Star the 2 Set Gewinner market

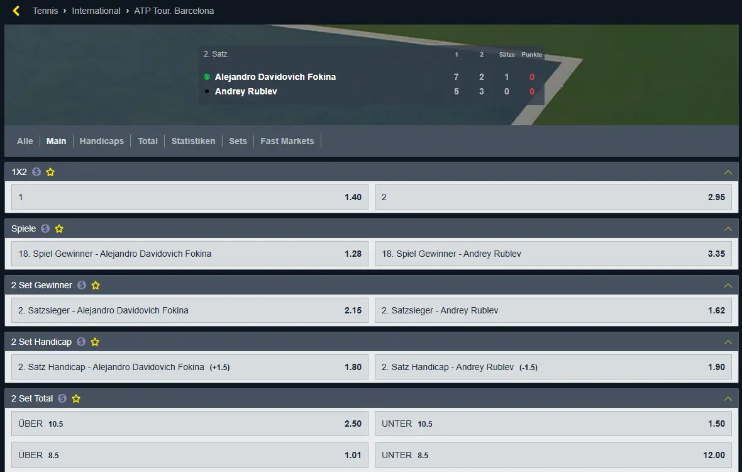[x=96, y=285]
